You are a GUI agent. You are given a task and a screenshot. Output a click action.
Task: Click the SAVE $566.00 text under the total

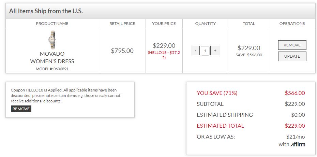point(248,55)
